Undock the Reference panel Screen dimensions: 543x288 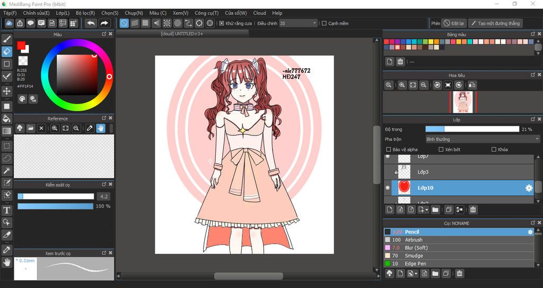[x=104, y=118]
